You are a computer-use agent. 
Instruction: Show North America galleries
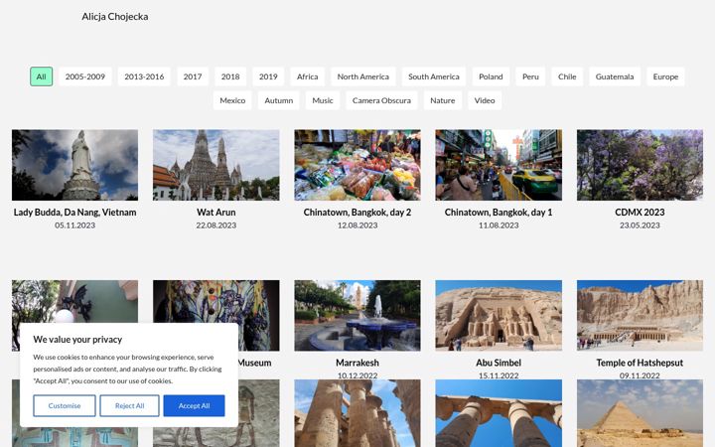pyautogui.click(x=363, y=76)
